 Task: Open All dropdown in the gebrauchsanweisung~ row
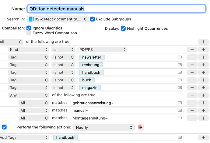pos(34,103)
